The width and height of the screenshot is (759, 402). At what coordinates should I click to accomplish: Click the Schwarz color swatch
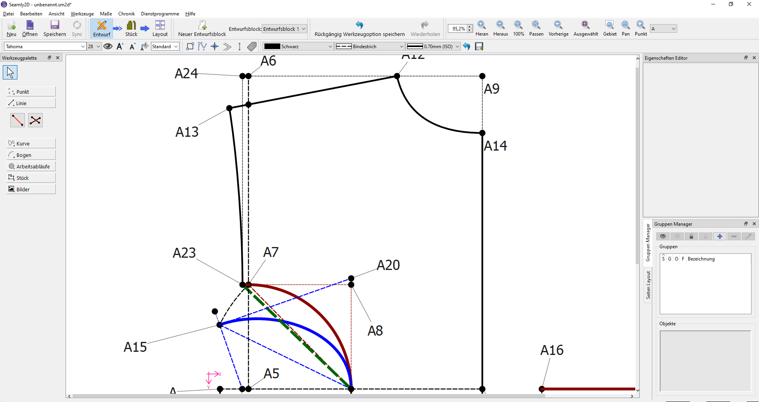click(x=272, y=47)
